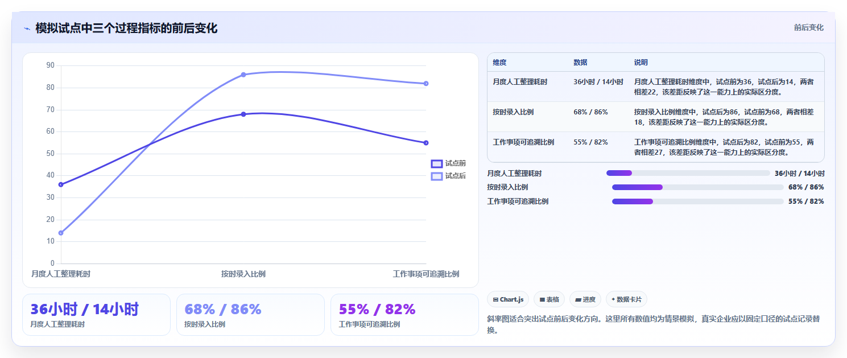Toggle the 试点前 legend entry
The image size is (847, 358).
tap(448, 163)
